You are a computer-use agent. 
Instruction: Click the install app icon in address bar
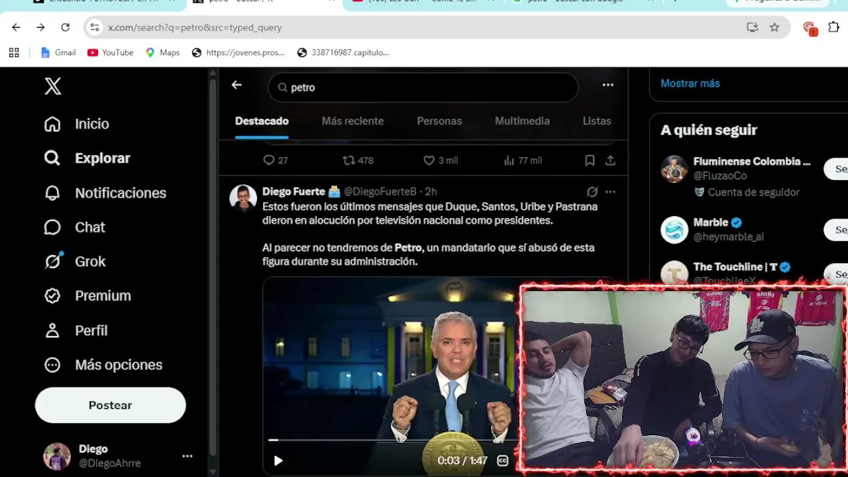click(752, 27)
